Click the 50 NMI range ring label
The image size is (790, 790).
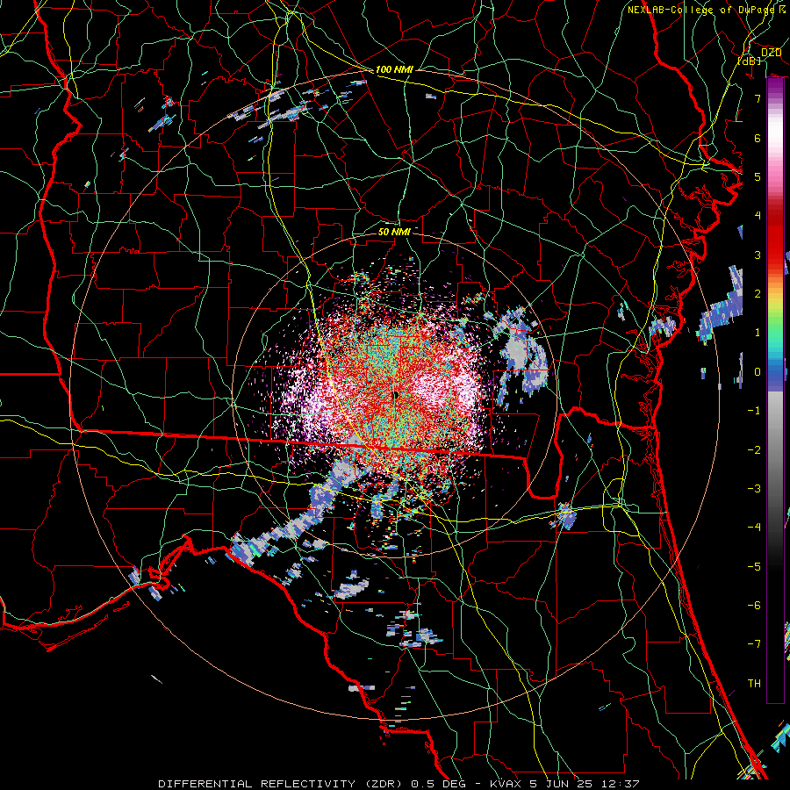tap(394, 232)
